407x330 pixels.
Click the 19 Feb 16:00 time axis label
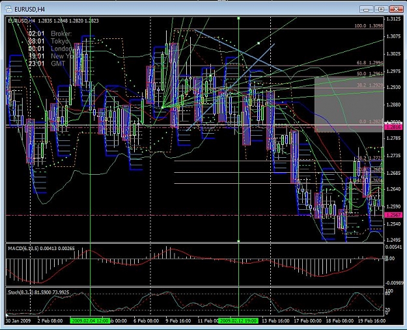click(x=372, y=321)
